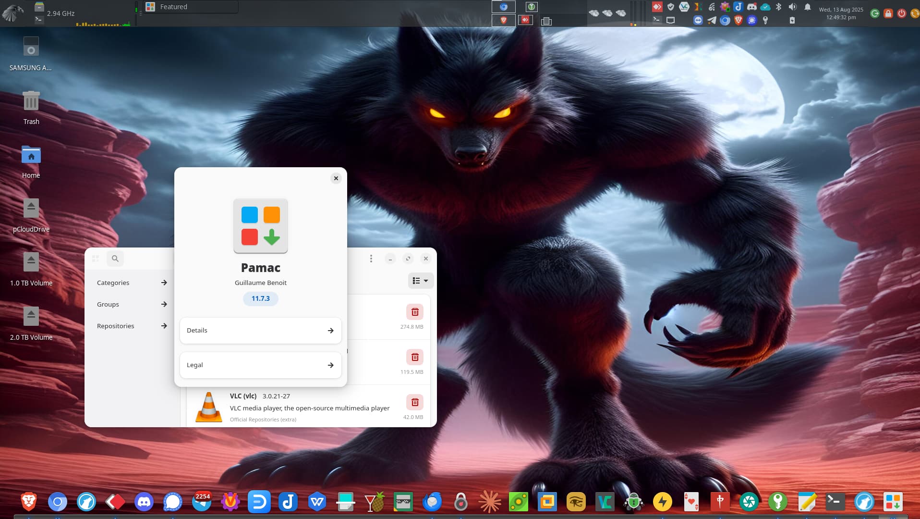Image resolution: width=920 pixels, height=519 pixels.
Task: Click the volume speaker tray icon
Action: pyautogui.click(x=793, y=7)
